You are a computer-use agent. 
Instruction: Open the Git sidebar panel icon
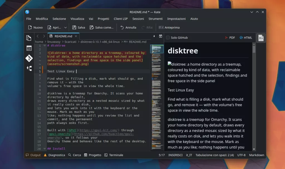click(x=29, y=58)
